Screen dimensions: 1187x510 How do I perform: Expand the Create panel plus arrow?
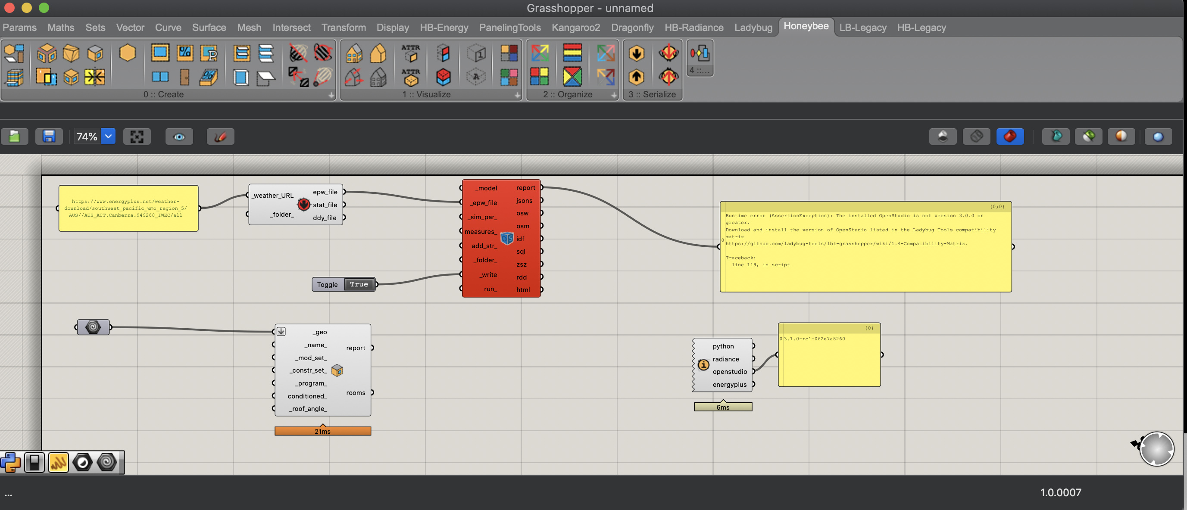pos(331,95)
